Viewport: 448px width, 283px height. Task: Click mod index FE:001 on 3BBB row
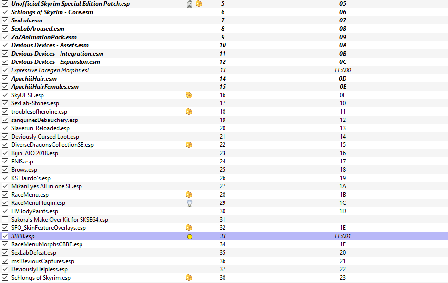343,236
